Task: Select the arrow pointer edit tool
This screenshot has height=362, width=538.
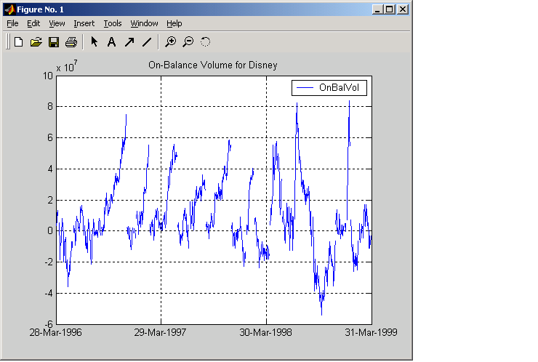Action: click(94, 42)
